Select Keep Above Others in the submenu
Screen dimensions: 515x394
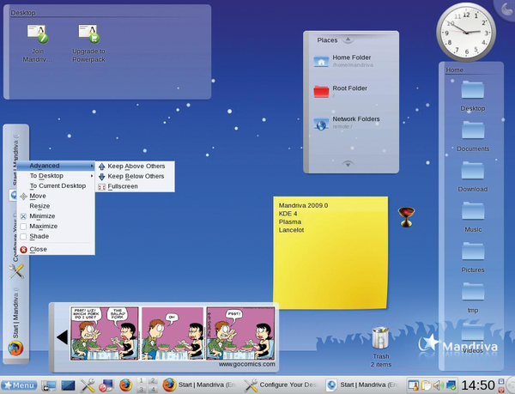(135, 167)
